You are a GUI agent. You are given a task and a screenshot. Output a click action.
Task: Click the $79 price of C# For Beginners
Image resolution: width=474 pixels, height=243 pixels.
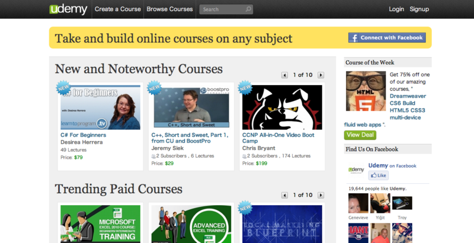[78, 157]
